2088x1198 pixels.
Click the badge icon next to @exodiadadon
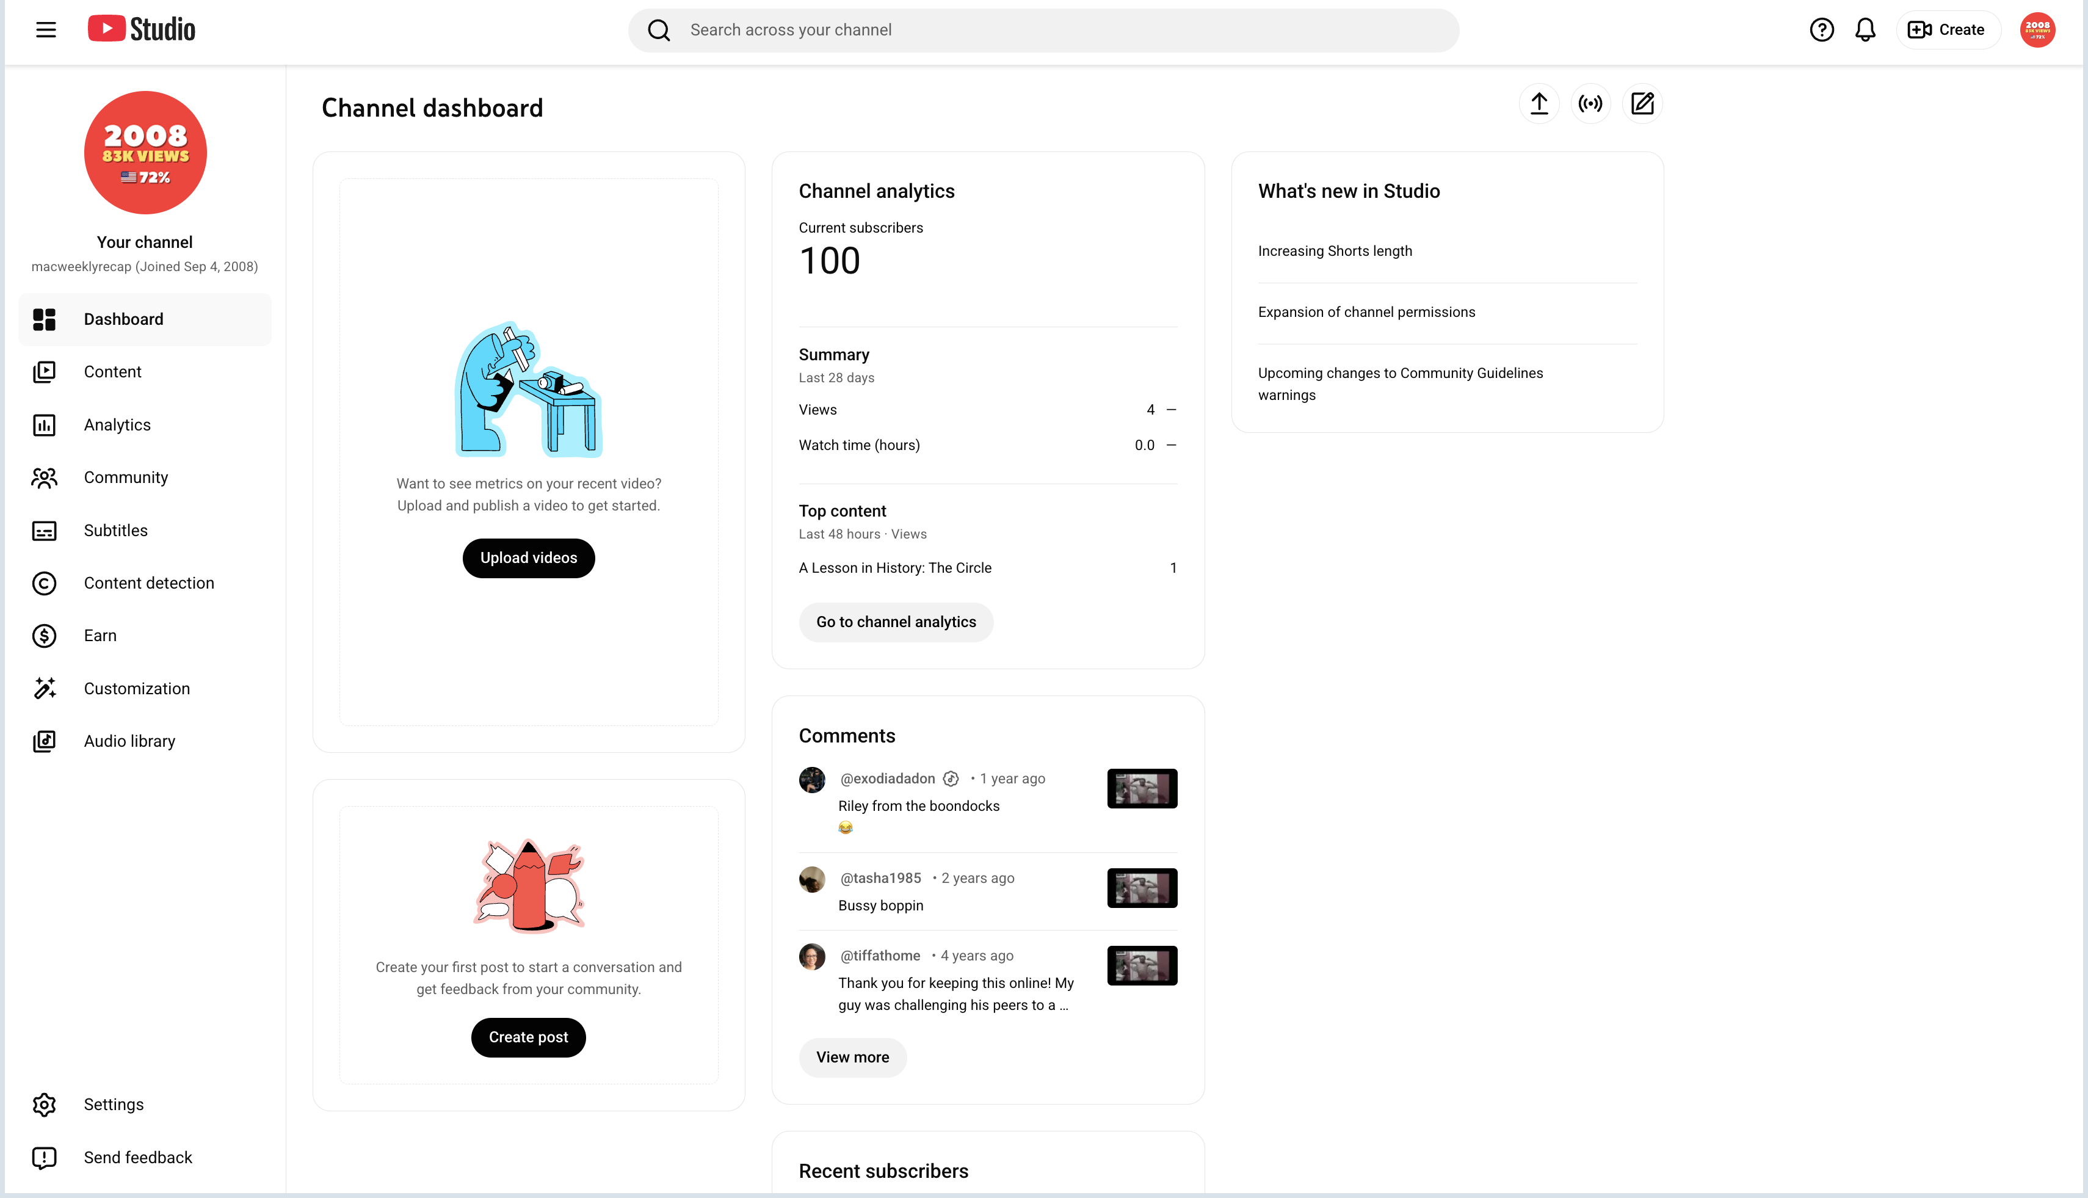pyautogui.click(x=951, y=779)
